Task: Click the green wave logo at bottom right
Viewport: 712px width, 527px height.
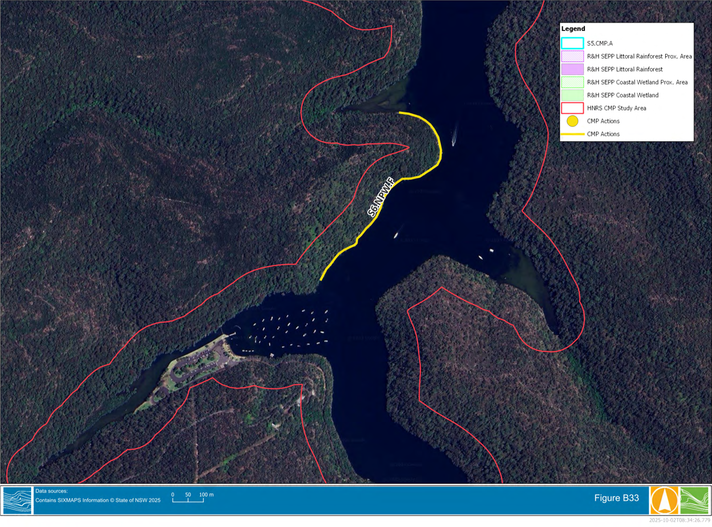Action: point(694,500)
